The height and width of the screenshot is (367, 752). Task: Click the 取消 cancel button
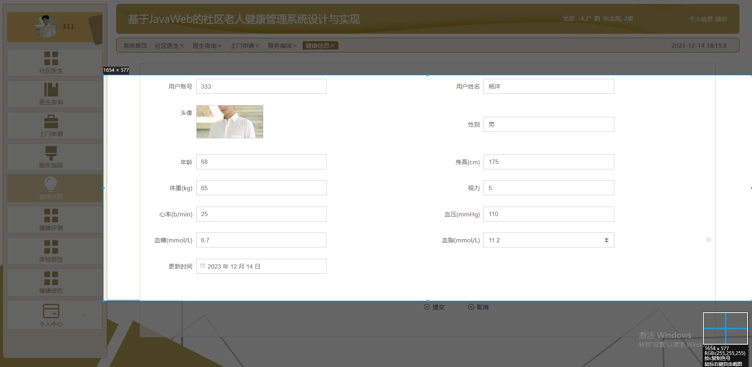click(x=478, y=307)
